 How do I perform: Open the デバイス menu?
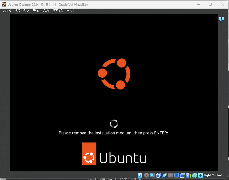tap(58, 11)
